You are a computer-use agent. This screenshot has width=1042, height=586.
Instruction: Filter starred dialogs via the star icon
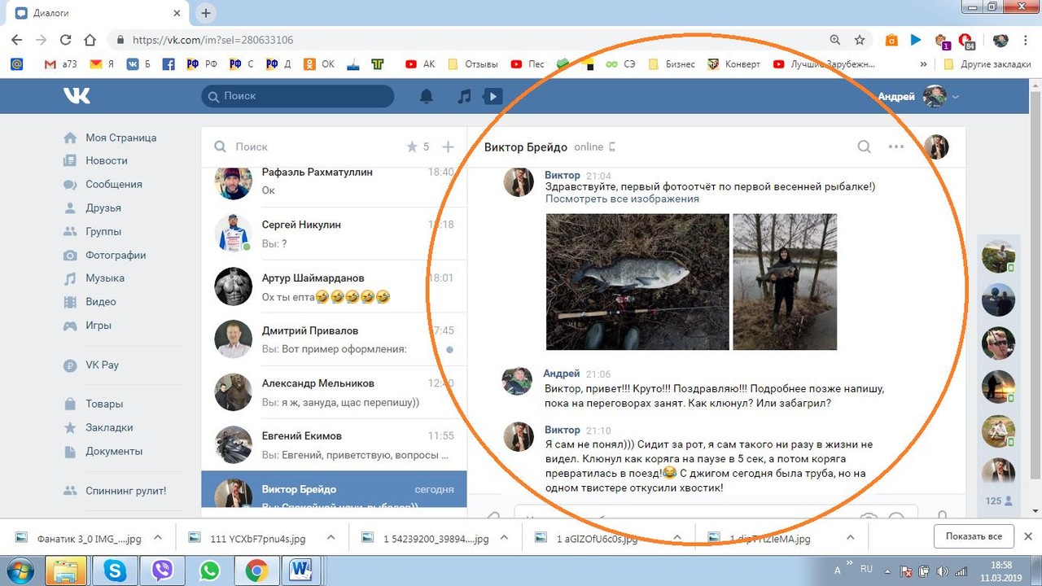pos(414,146)
